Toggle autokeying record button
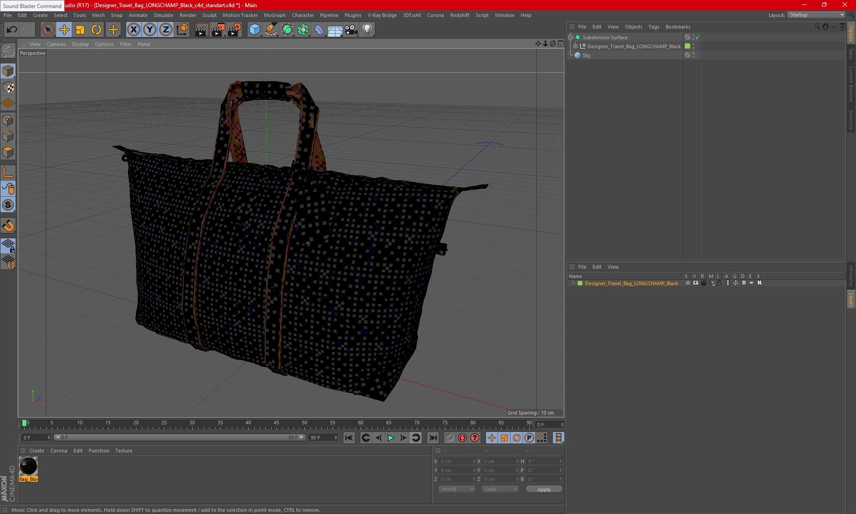Screen dimensions: 856x514 pos(462,438)
